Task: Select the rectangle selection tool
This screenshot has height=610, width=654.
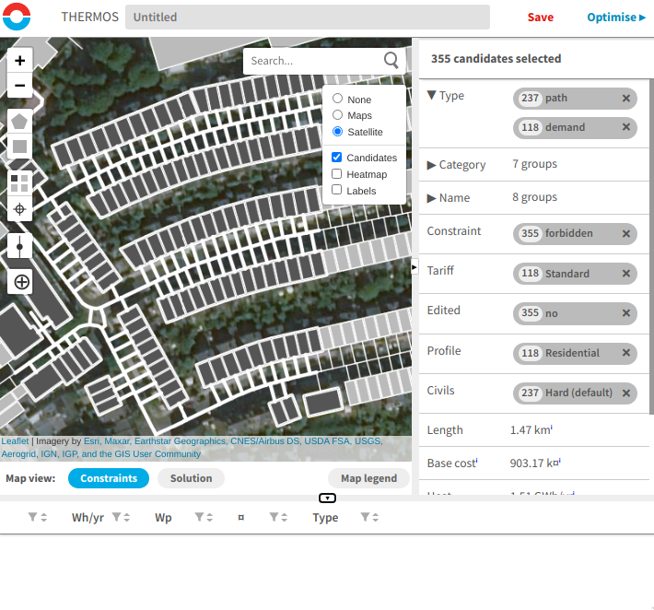Action: pyautogui.click(x=19, y=147)
